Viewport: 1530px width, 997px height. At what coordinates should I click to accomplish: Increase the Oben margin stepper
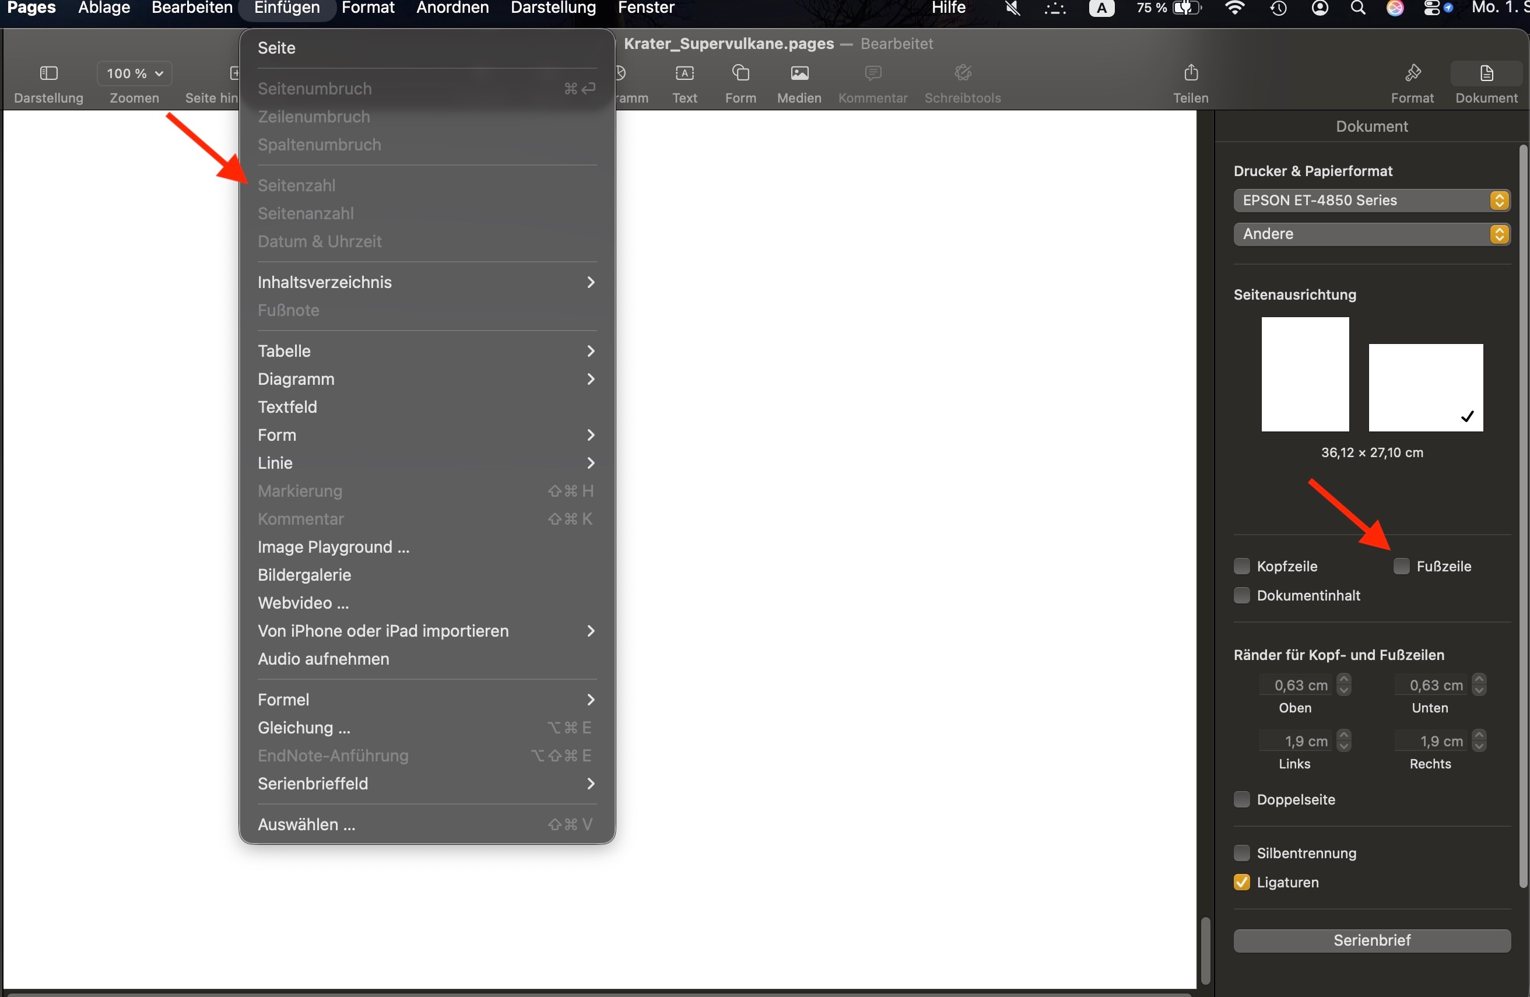point(1344,680)
